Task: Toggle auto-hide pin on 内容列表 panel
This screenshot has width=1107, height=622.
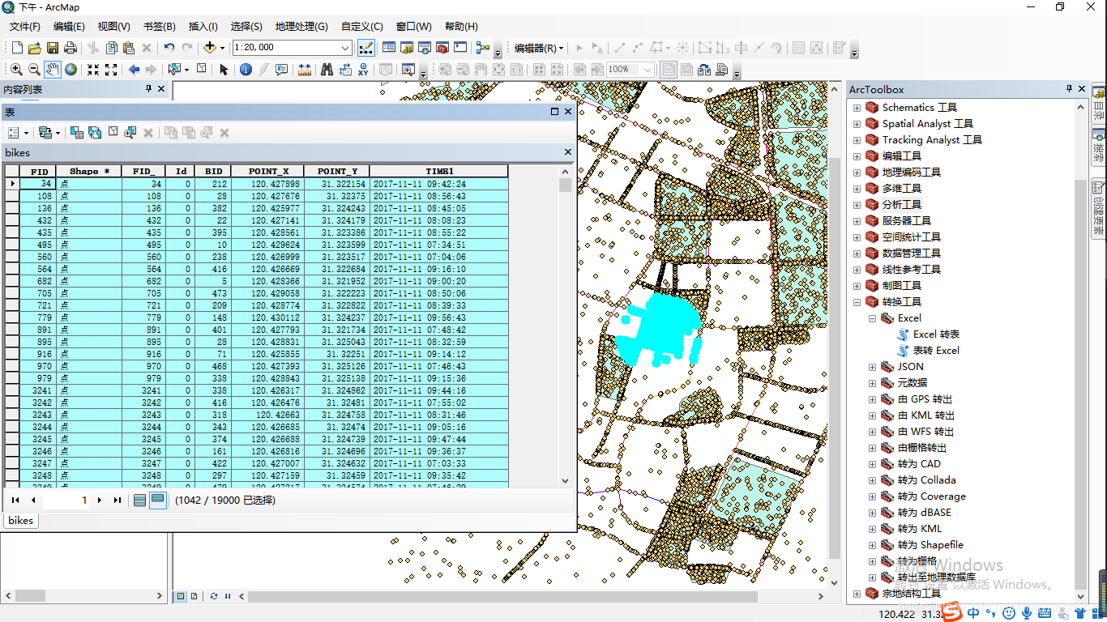Action: [148, 89]
